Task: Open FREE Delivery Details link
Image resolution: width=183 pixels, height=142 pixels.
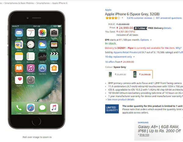Action: click(167, 28)
